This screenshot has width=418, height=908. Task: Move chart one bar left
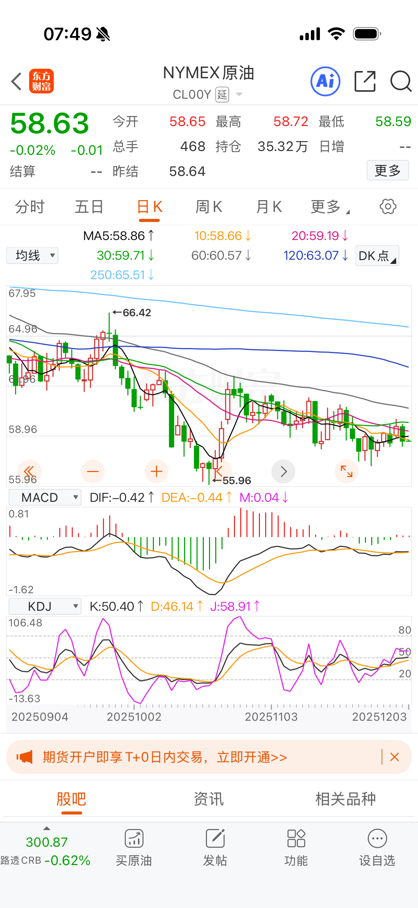coord(220,471)
